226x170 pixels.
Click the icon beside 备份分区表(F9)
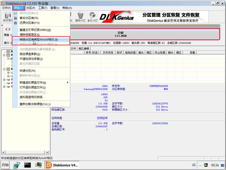(15, 18)
